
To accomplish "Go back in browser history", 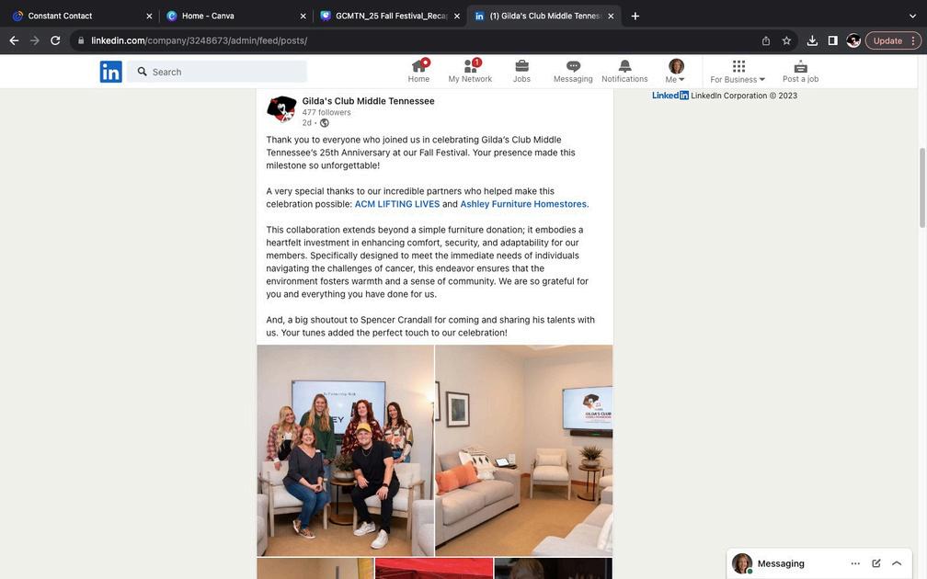I will [14, 40].
